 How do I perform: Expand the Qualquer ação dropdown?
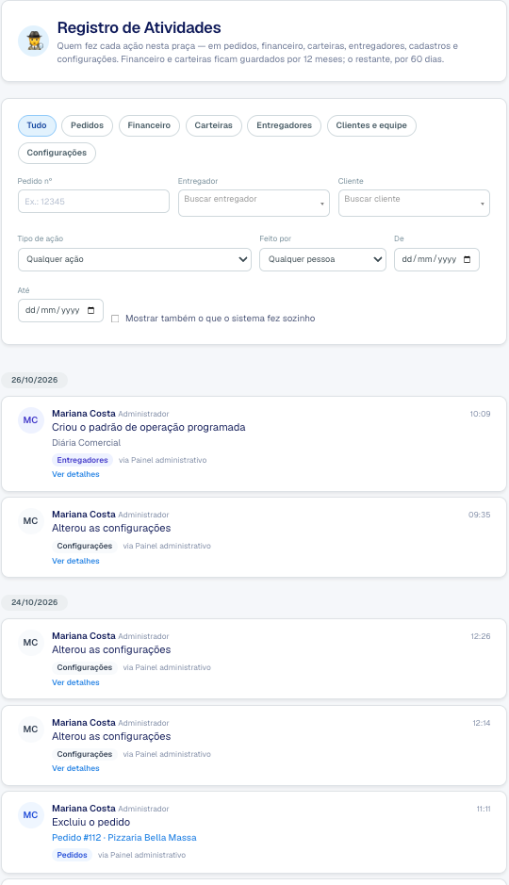[134, 259]
